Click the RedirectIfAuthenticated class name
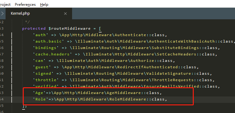This screenshot has height=113, width=235. (x=148, y=67)
